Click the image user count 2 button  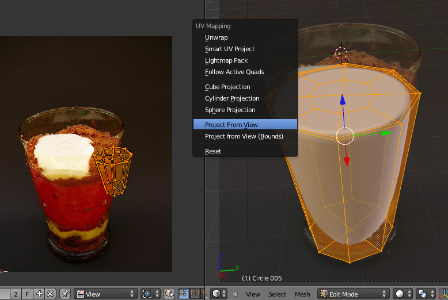[x=16, y=294]
